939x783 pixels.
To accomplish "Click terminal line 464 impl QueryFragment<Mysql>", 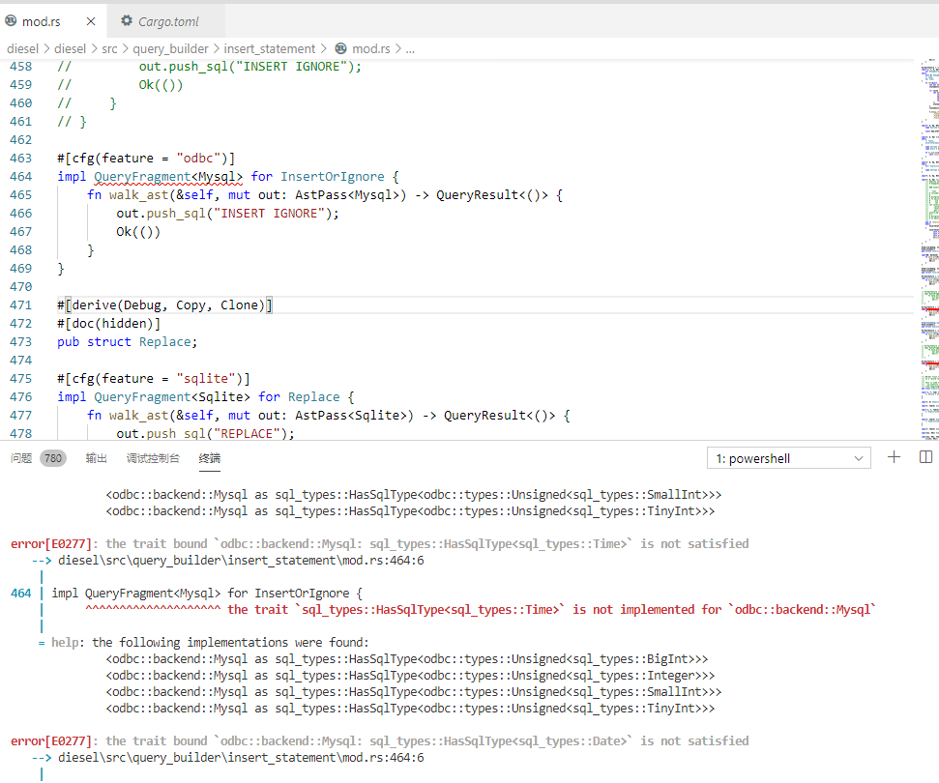I will (x=207, y=594).
